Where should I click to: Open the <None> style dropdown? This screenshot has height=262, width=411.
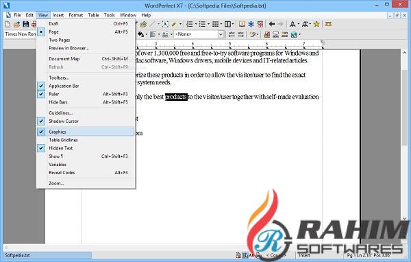point(221,34)
